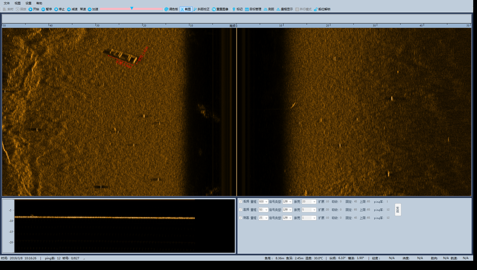Open 目标管理 target management
The image size is (477, 270).
(253, 9)
